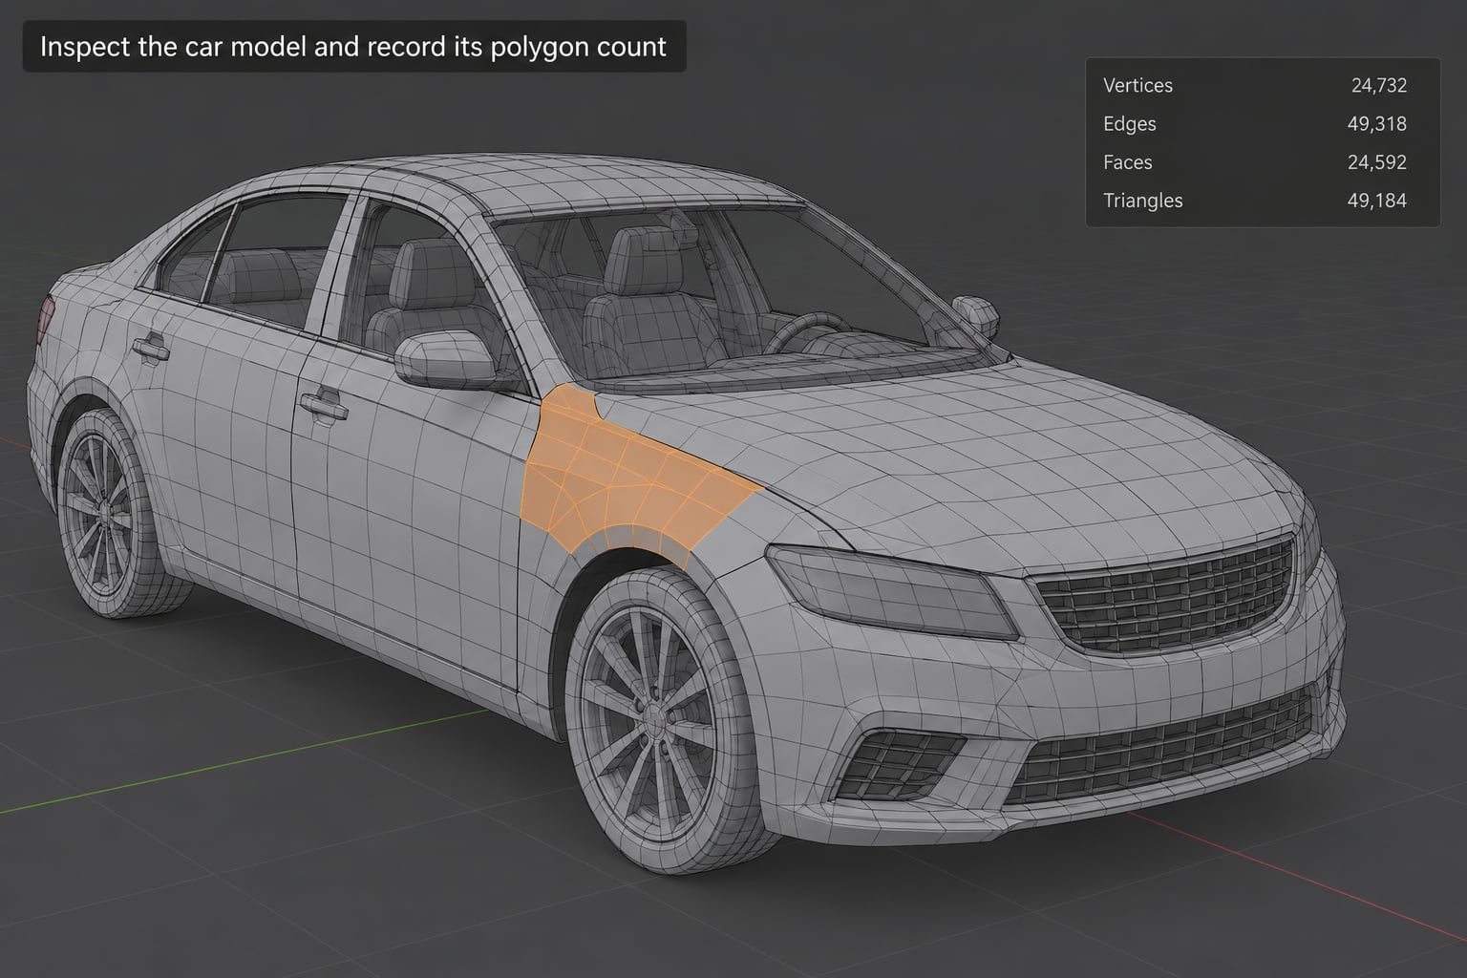1467x978 pixels.
Task: Click the instruction banner about polygon count
Action: pos(353,46)
